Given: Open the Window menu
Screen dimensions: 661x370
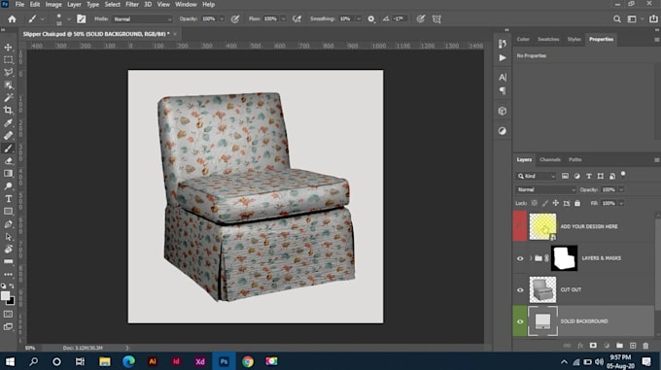Looking at the screenshot, I should point(186,4).
